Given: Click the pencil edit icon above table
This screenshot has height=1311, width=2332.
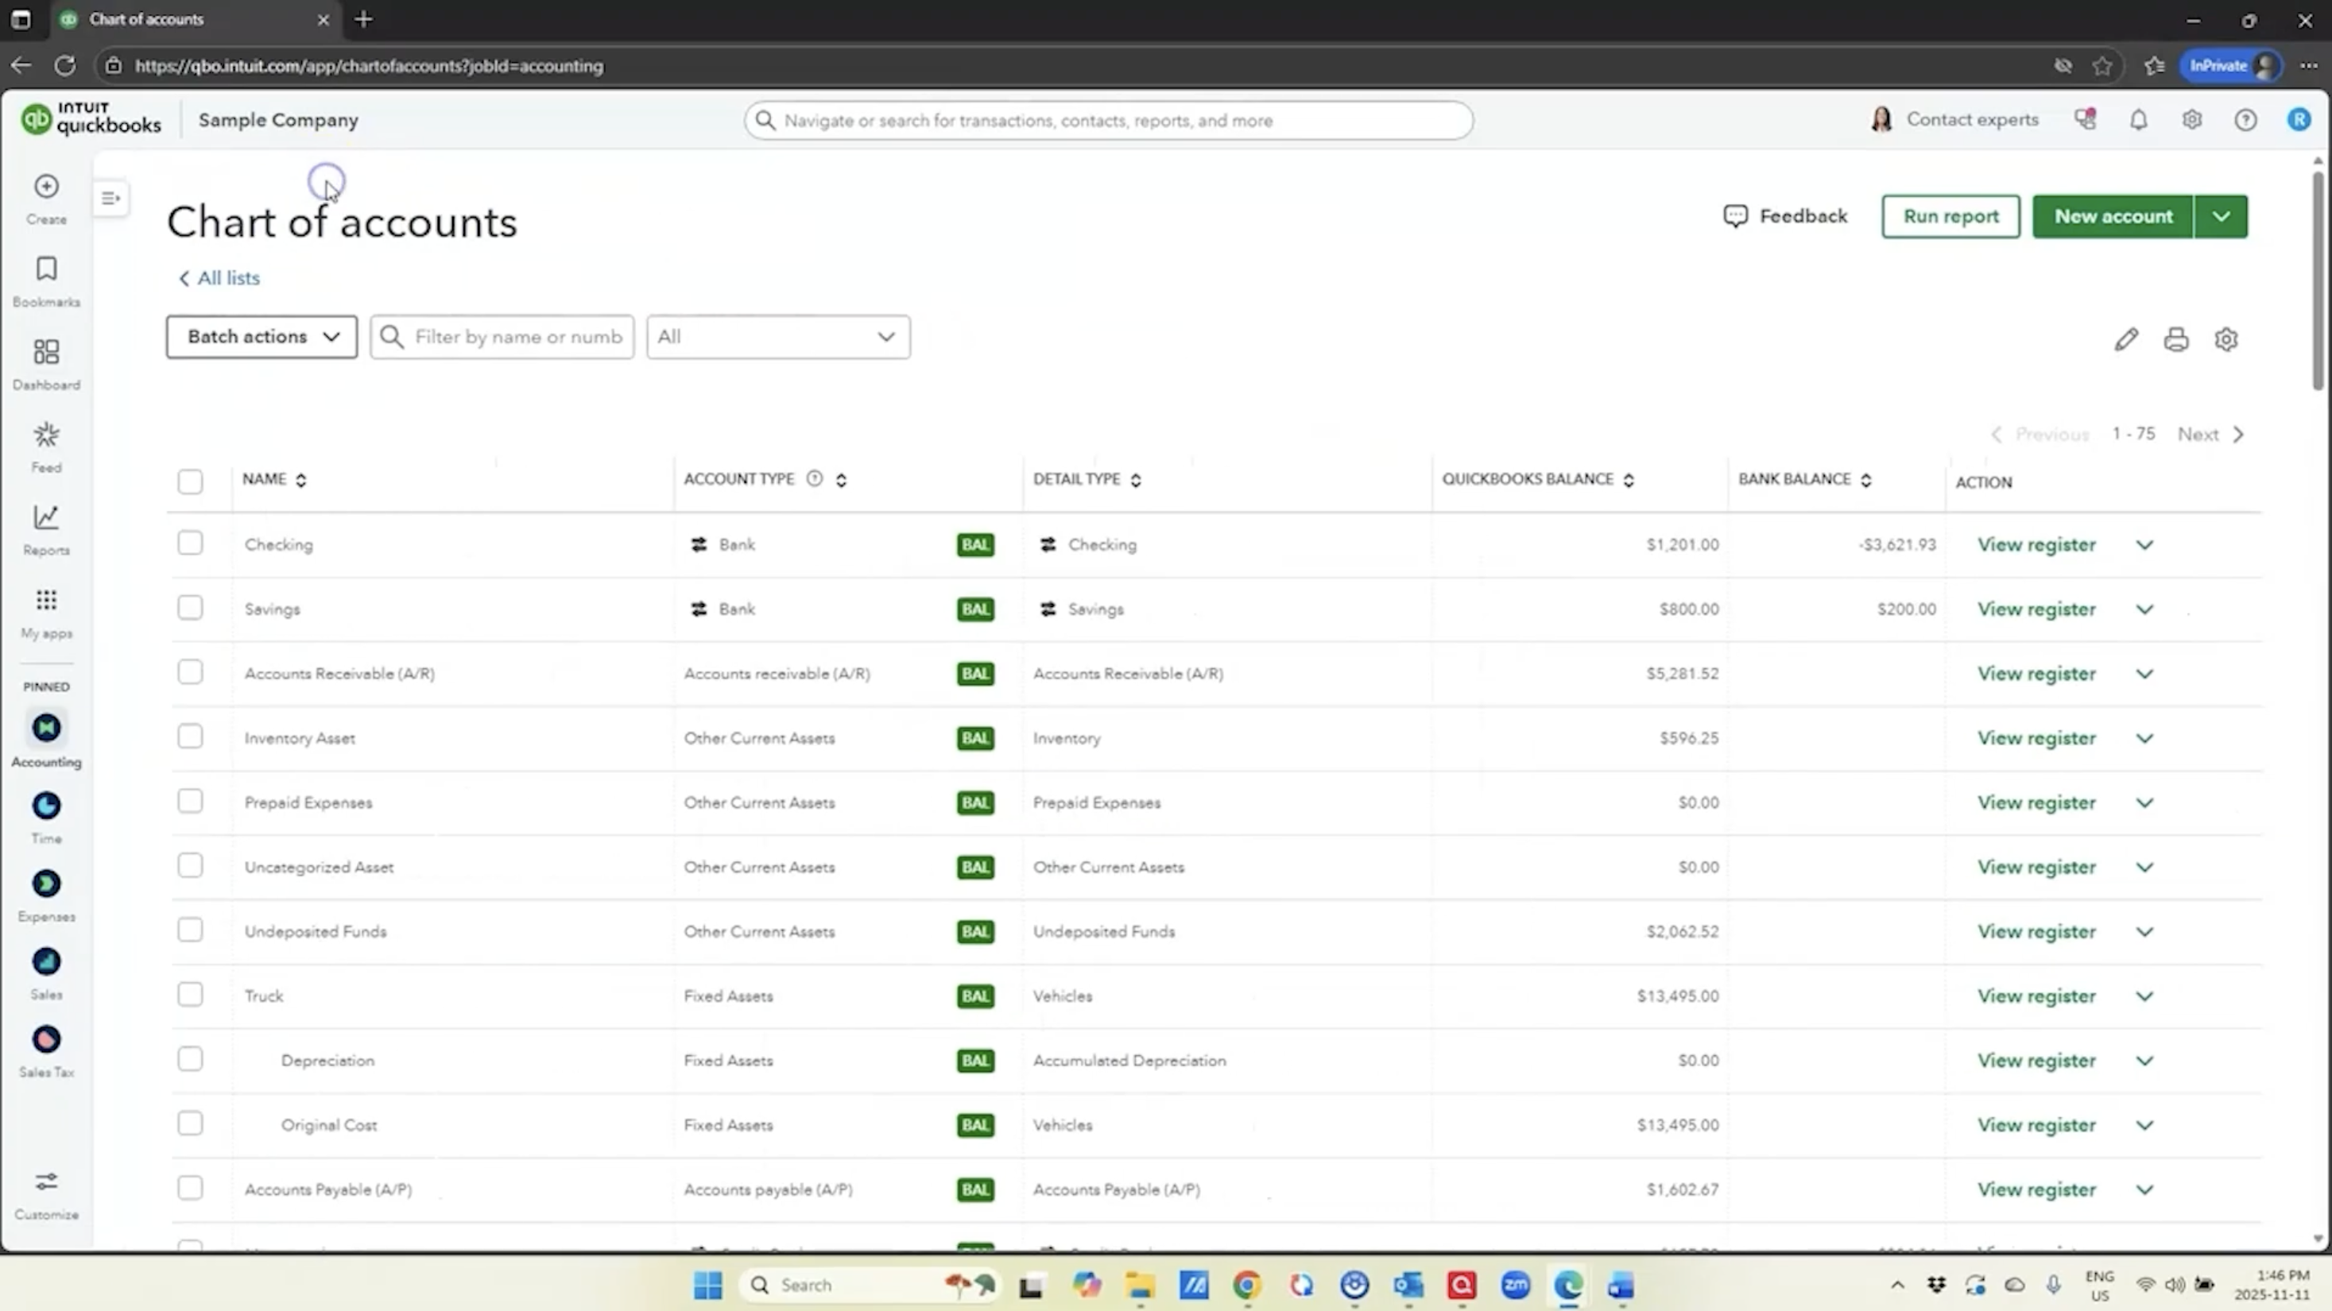Looking at the screenshot, I should 2125,339.
